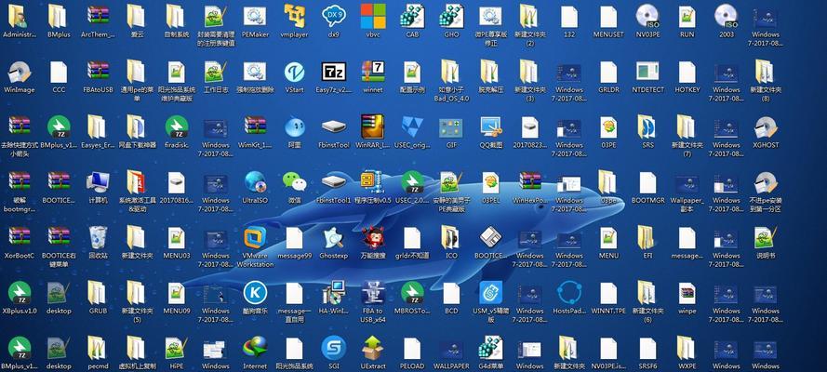Launch UExtract from the desktop
Viewport: 827px width, 372px height.
click(373, 349)
